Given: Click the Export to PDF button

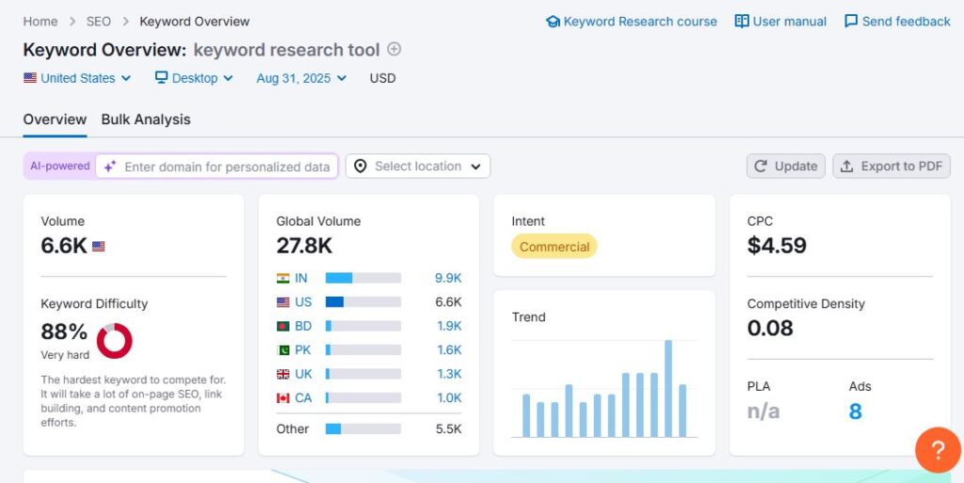Looking at the screenshot, I should click(892, 167).
